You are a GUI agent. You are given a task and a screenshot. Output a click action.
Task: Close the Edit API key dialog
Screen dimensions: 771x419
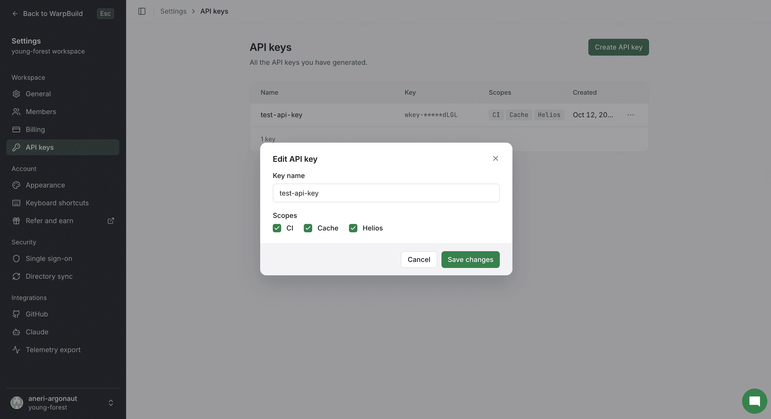pos(496,159)
